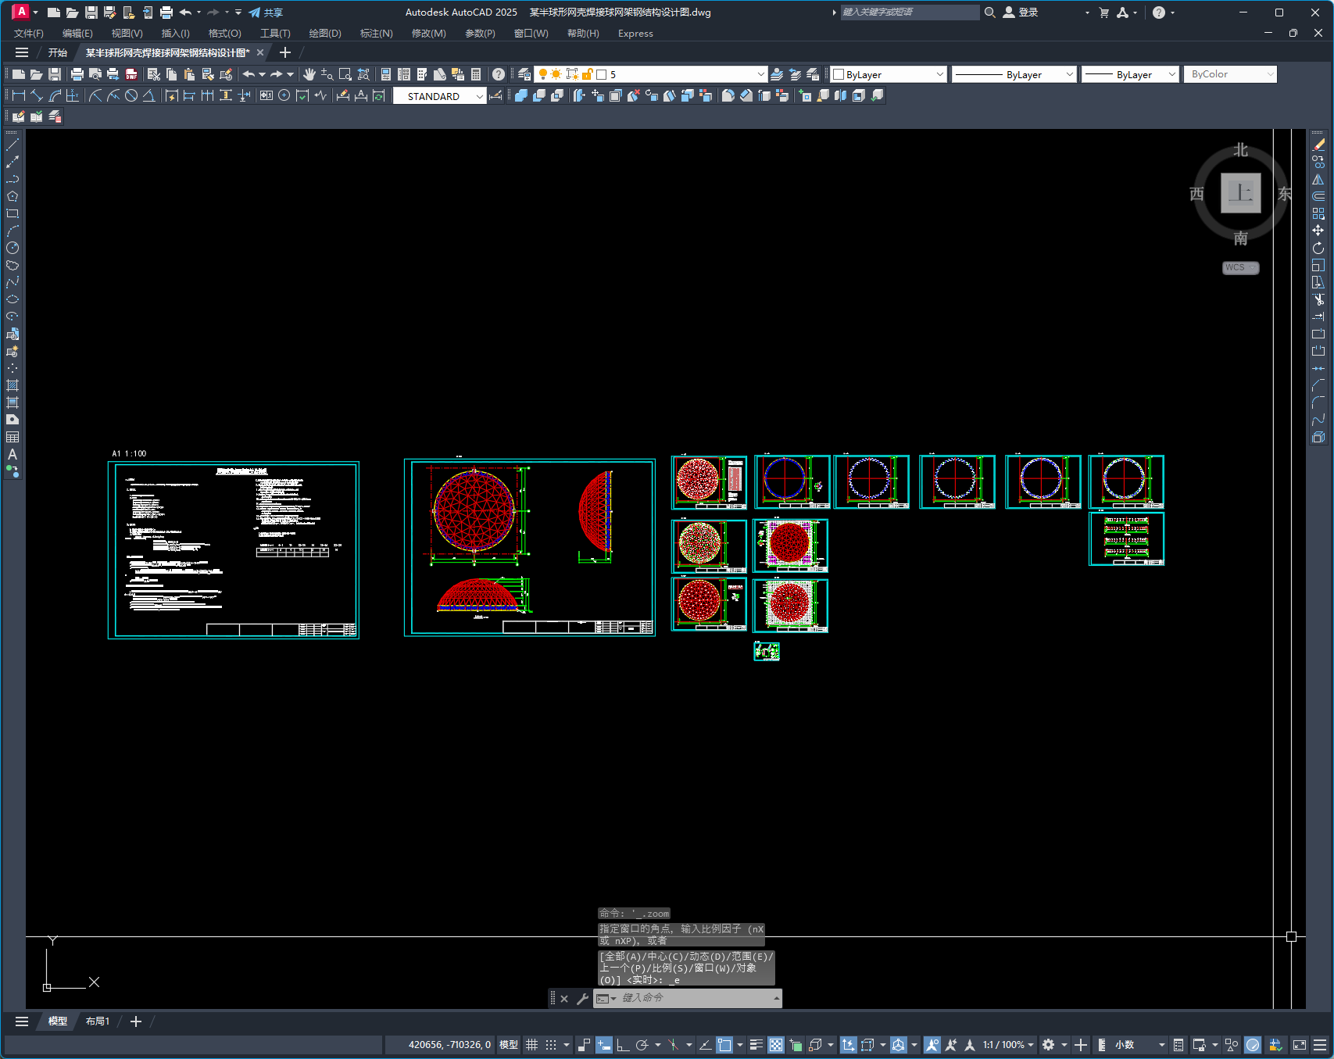
Task: Open Layer Properties Manager icon
Action: click(x=524, y=74)
